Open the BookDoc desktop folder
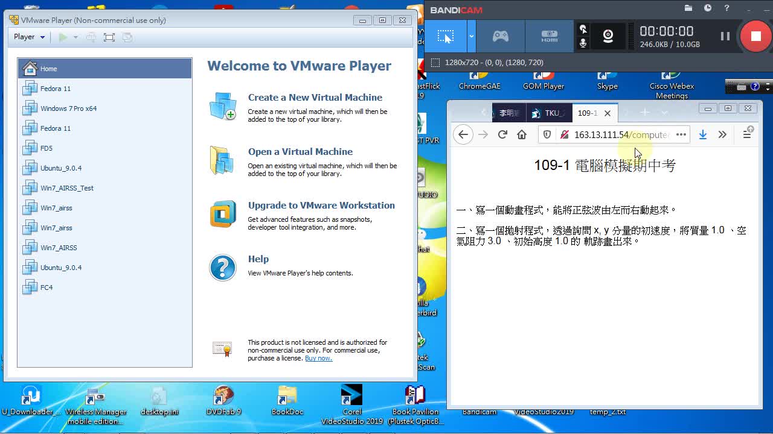 coord(287,401)
